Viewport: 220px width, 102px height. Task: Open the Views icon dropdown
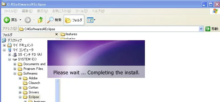pos(91,20)
